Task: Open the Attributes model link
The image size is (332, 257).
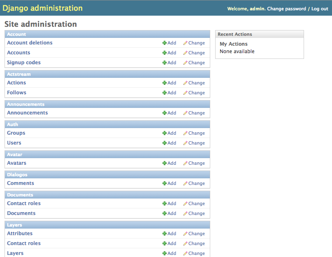Action: (20, 234)
